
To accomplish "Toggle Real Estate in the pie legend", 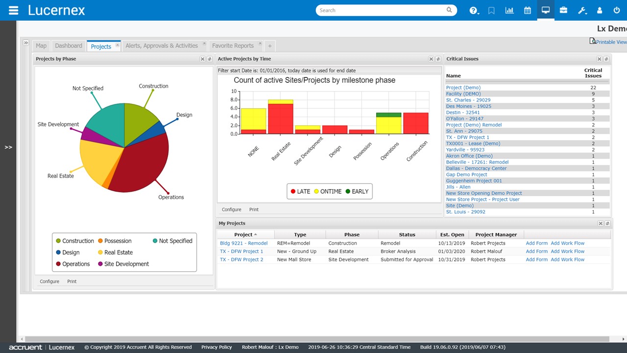I will [x=115, y=252].
